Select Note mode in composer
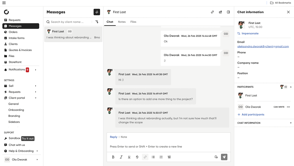 (x=124, y=137)
